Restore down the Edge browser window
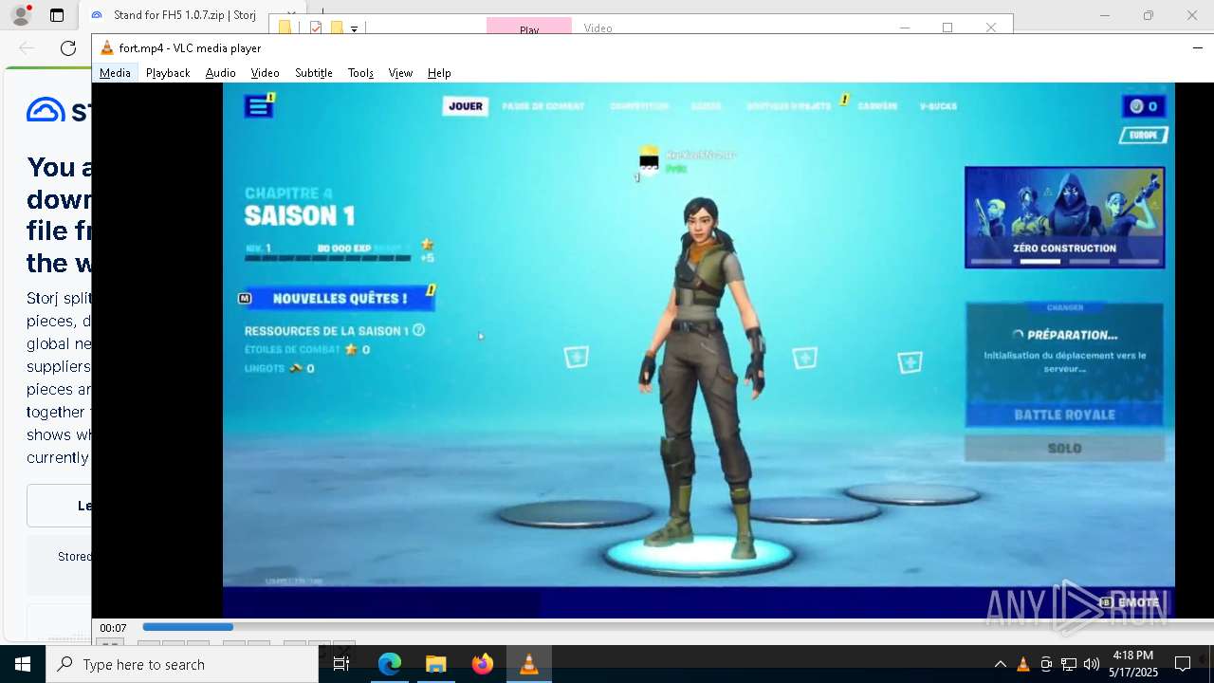Image resolution: width=1214 pixels, height=683 pixels. pos(1149,15)
